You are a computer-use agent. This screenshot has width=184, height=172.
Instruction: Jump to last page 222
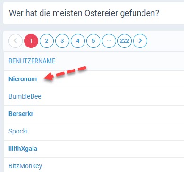click(x=125, y=41)
